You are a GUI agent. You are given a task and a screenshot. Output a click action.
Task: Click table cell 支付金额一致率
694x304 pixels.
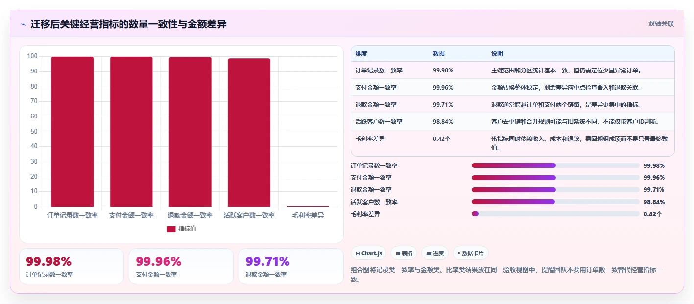pyautogui.click(x=376, y=88)
